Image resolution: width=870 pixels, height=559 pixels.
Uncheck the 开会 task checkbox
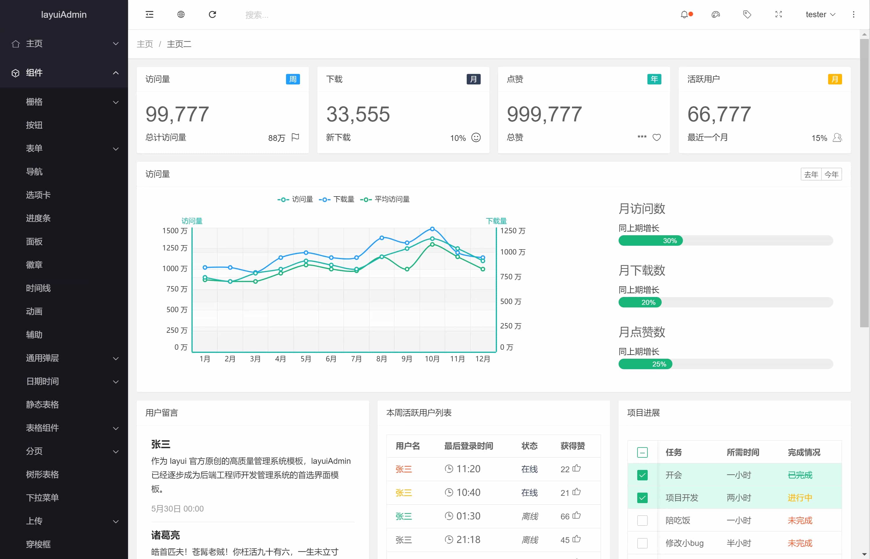coord(642,475)
